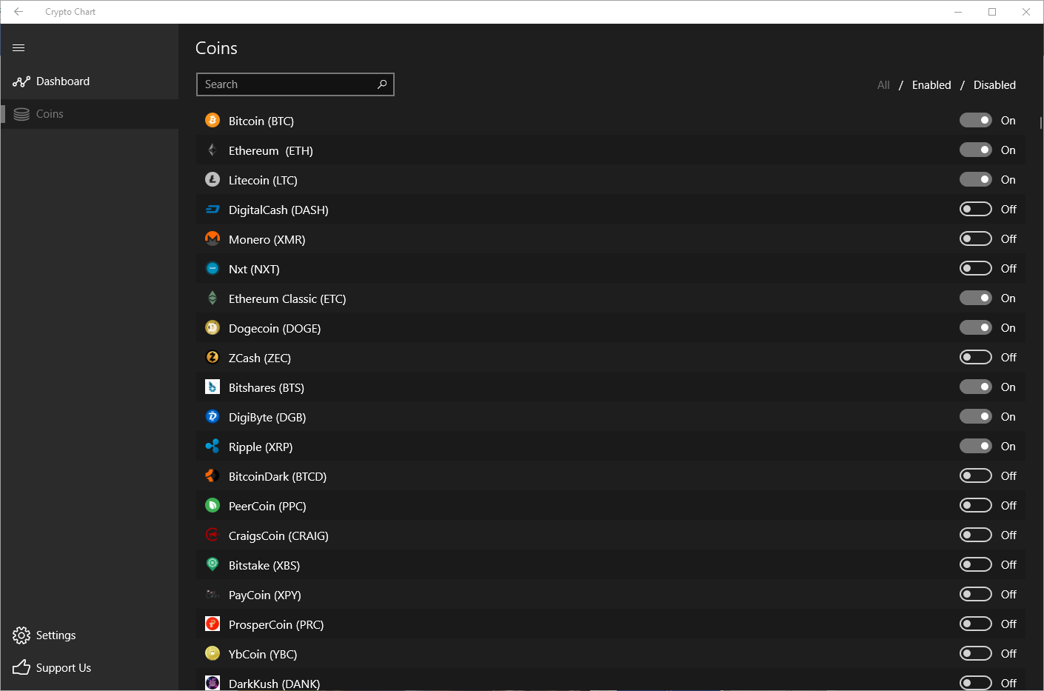Turn off the Dogecoin (DOGE) toggle

(976, 327)
